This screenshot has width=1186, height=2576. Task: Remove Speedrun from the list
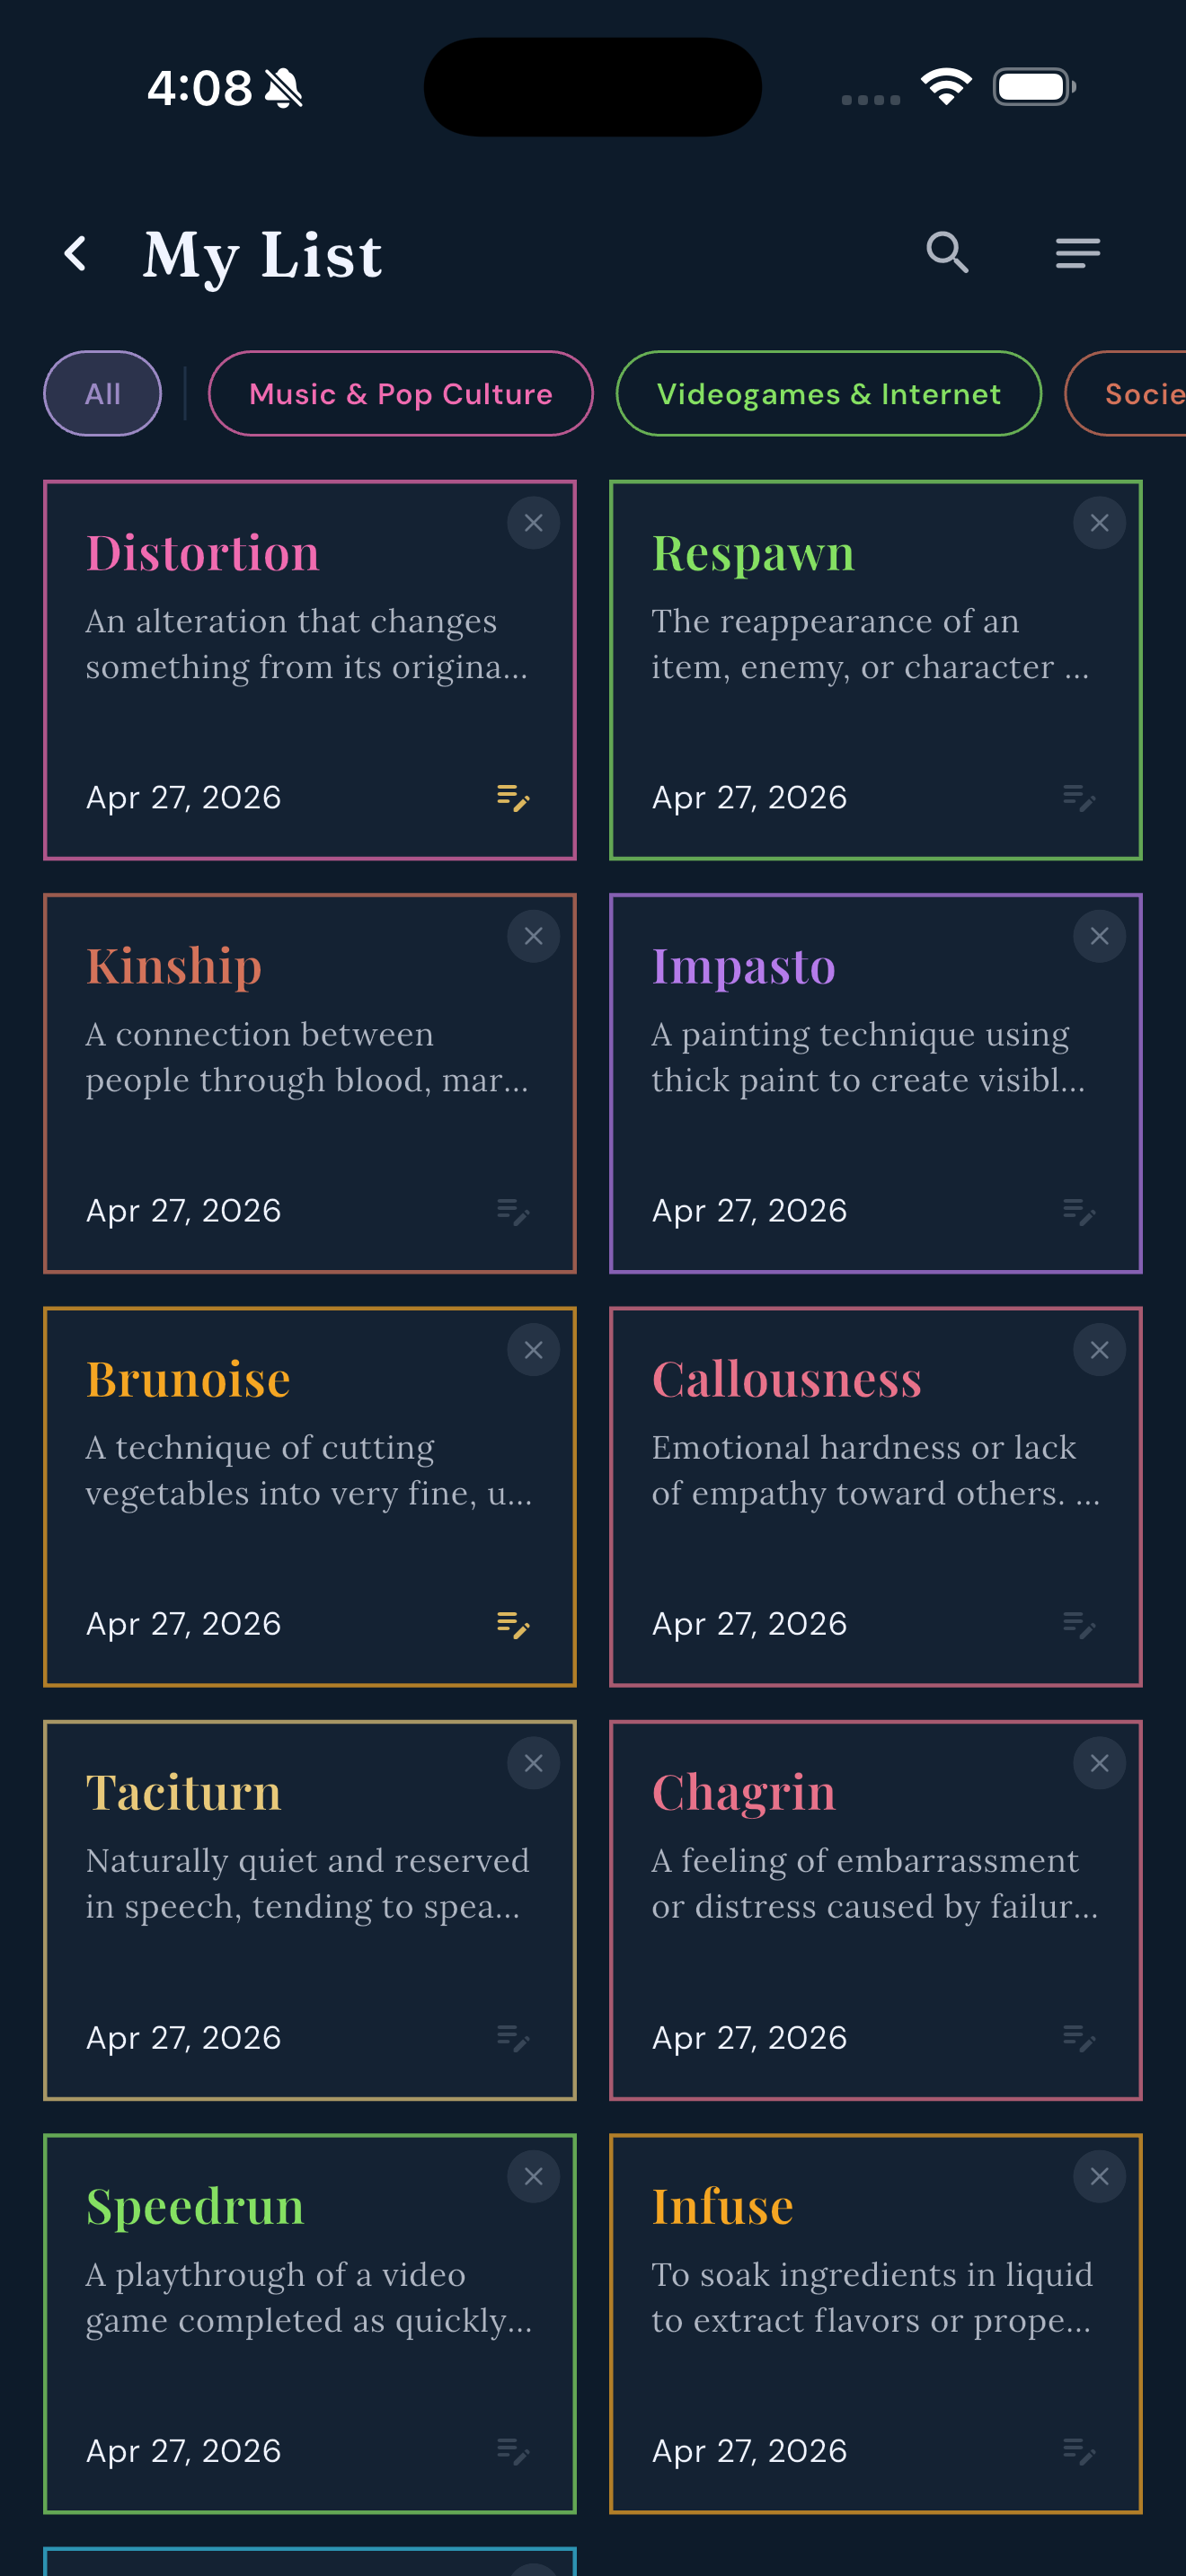533,2176
